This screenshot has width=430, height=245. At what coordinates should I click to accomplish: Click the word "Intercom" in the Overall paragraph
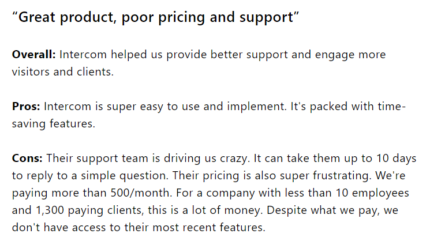[81, 55]
